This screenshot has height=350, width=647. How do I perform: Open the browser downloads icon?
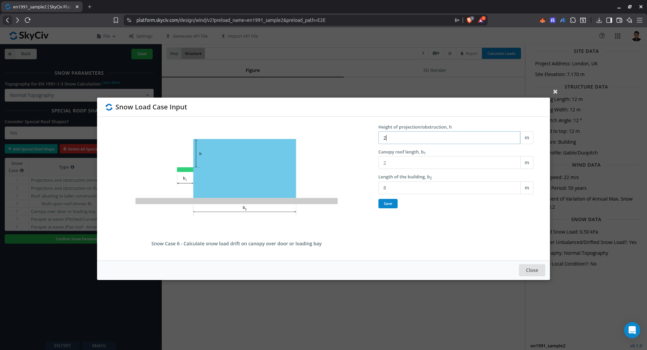pyautogui.click(x=599, y=20)
